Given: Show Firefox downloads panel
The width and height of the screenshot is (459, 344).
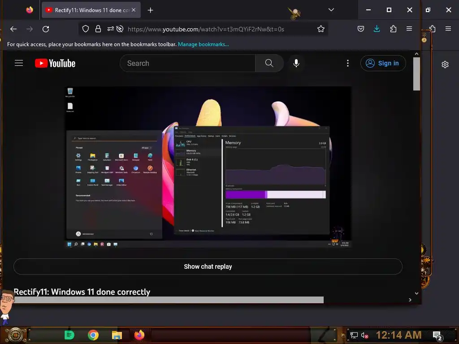Looking at the screenshot, I should [x=377, y=29].
